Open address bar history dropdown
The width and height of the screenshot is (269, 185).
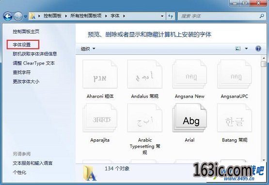coord(162,16)
